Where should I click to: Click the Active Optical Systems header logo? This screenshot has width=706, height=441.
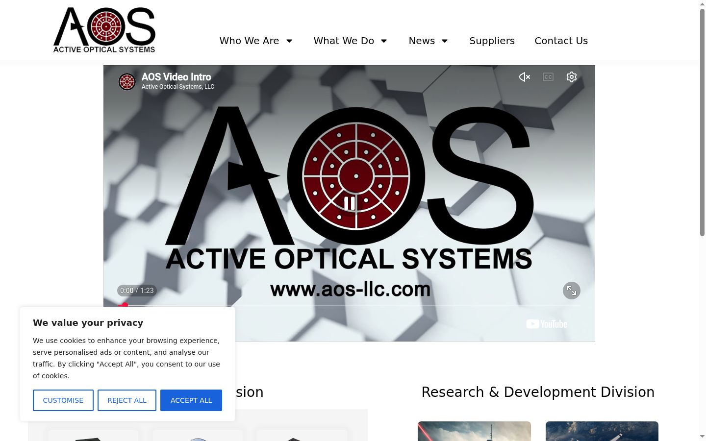[x=104, y=30]
